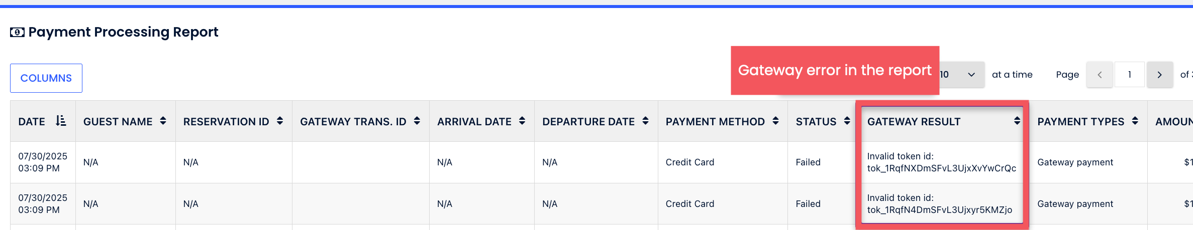Screen dimensions: 1193x230
Task: Sort by Arrival Date column arrows
Action: [x=522, y=121]
